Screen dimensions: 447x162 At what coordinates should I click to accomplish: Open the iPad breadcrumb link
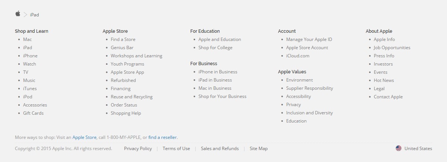point(35,15)
